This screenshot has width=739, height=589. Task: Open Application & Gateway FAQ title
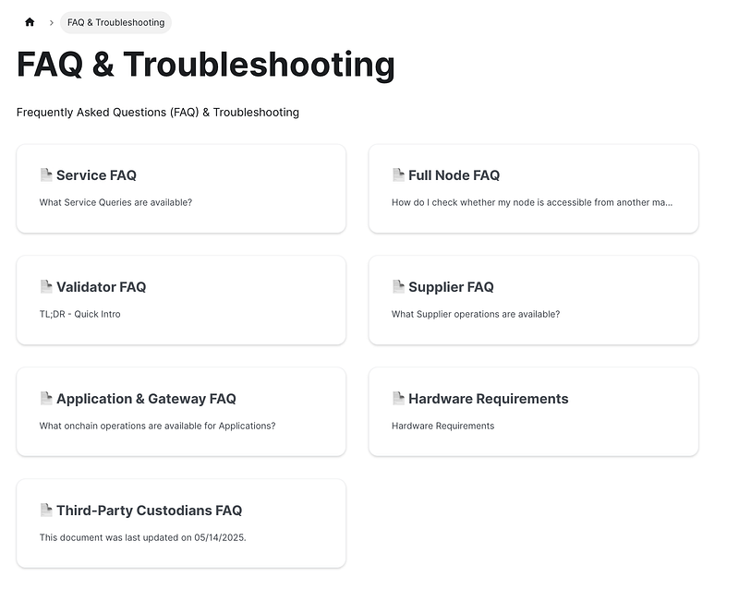point(146,399)
